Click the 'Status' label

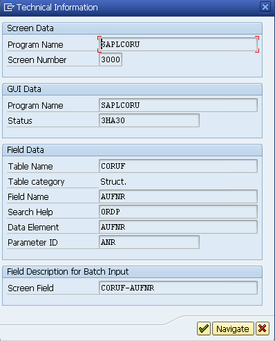click(x=20, y=121)
